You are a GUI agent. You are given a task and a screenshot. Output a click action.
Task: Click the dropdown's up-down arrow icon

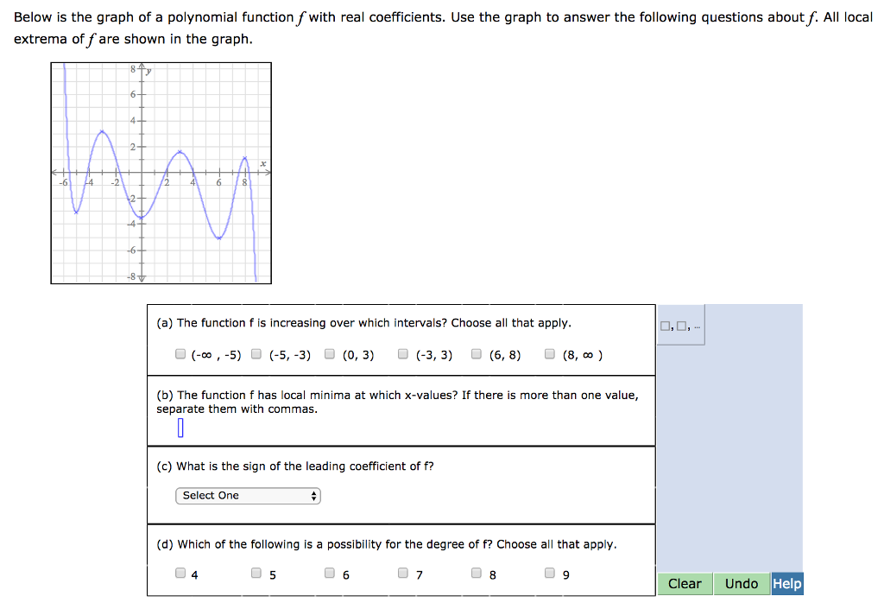(313, 495)
